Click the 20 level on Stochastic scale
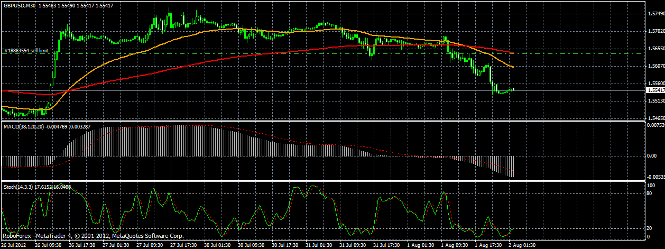Image resolution: width=665 pixels, height=249 pixels. pyautogui.click(x=650, y=228)
